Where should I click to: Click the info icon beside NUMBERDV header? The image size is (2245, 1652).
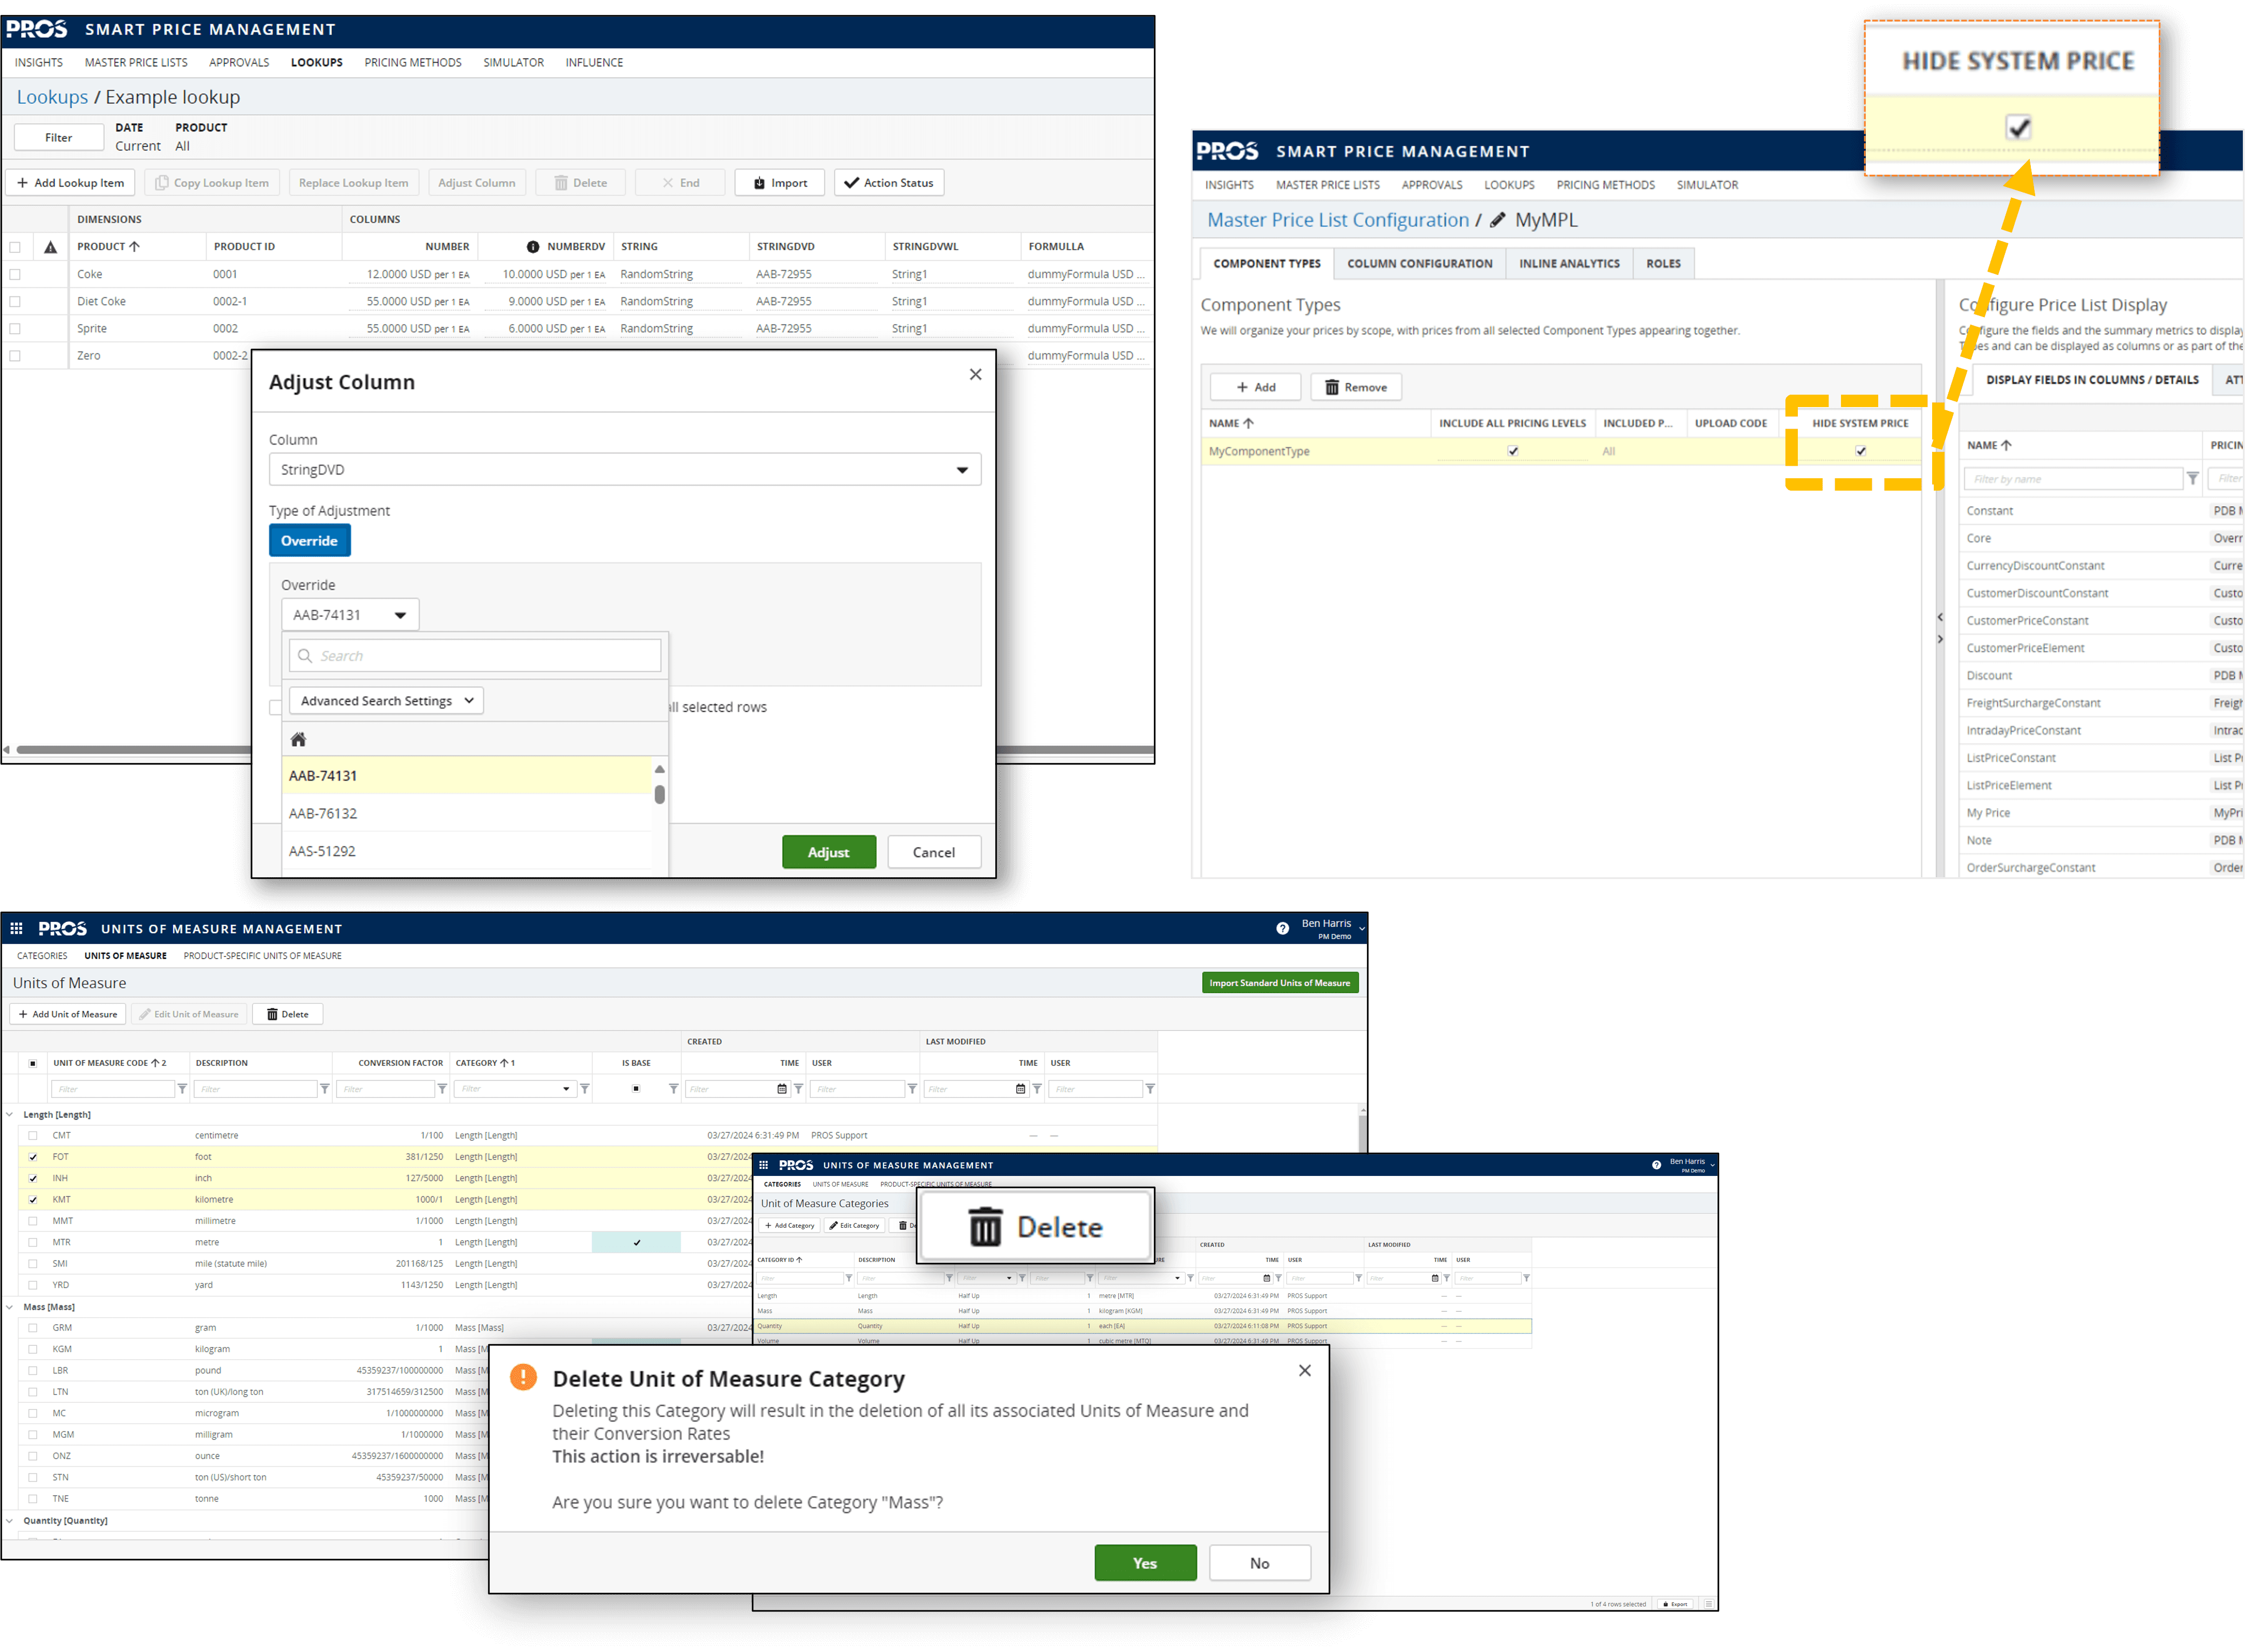[533, 247]
